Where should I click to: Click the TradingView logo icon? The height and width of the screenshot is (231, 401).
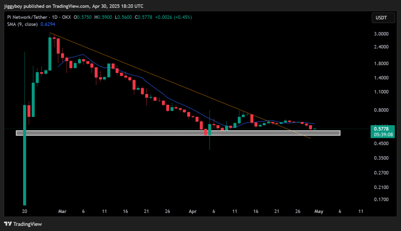click(8, 224)
